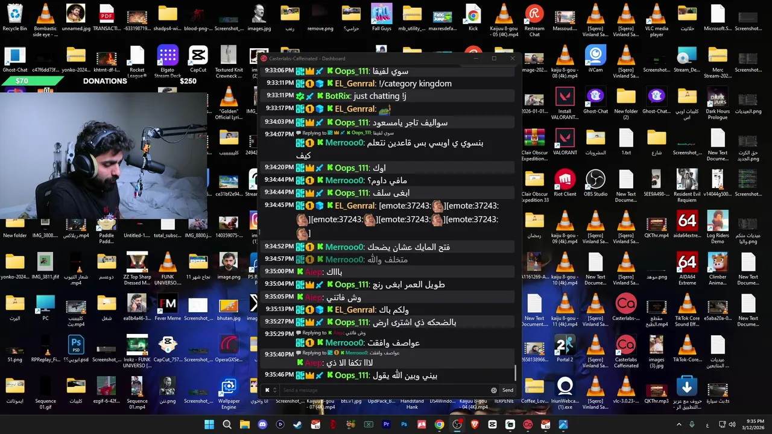Screen dimensions: 772x434
Task: Open the Riot Client desktop shortcut
Action: point(565,183)
